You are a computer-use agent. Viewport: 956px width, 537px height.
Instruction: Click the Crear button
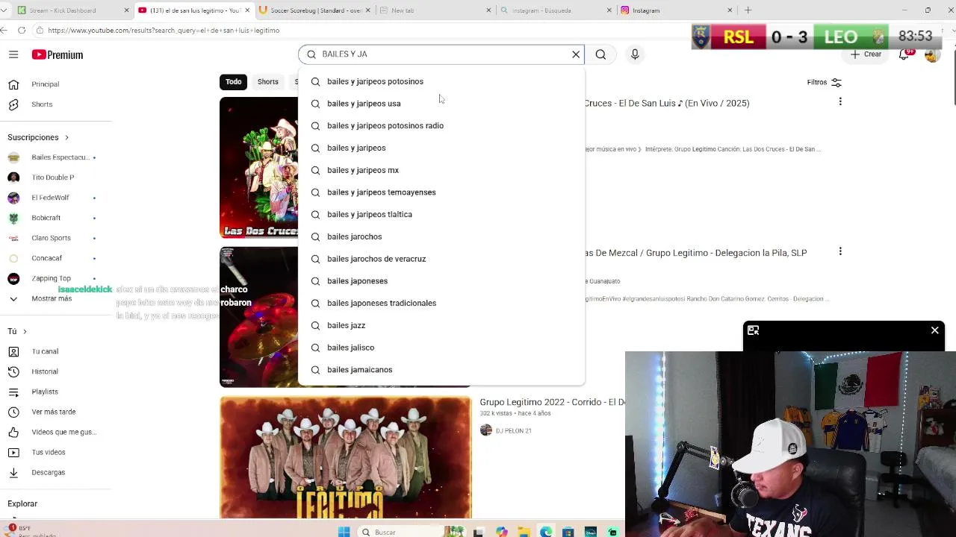pyautogui.click(x=866, y=54)
